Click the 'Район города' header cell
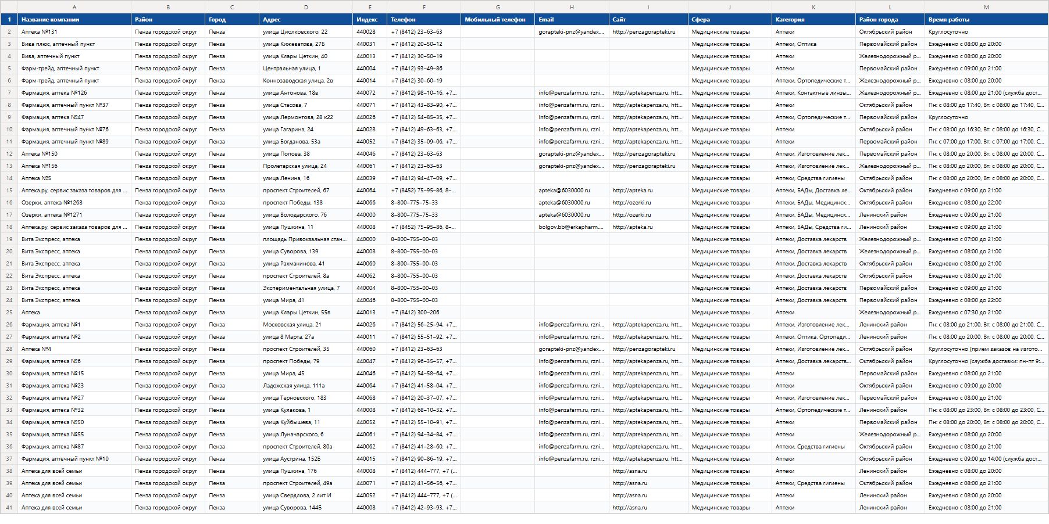 click(x=890, y=19)
